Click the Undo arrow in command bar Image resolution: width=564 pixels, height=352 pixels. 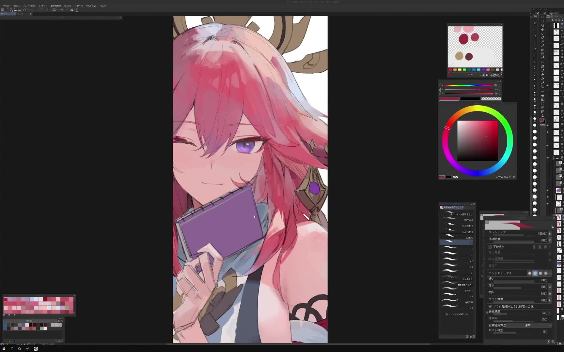[61, 10]
